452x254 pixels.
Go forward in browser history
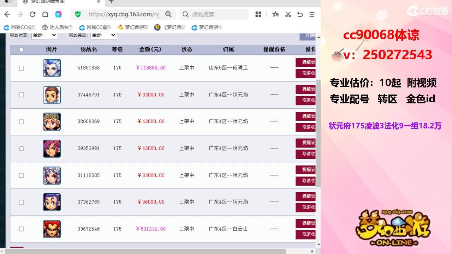click(20, 14)
